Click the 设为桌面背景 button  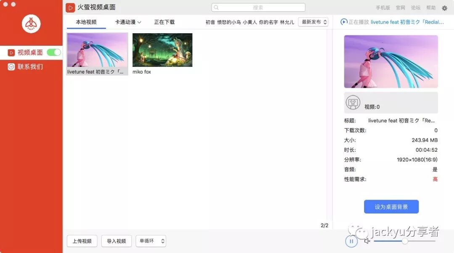391,207
